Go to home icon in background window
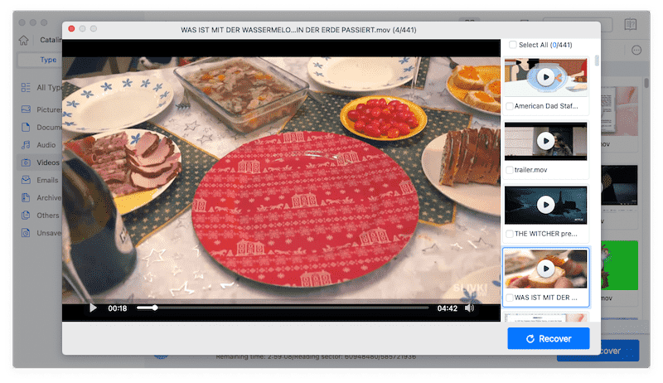The image size is (663, 383). (24, 40)
